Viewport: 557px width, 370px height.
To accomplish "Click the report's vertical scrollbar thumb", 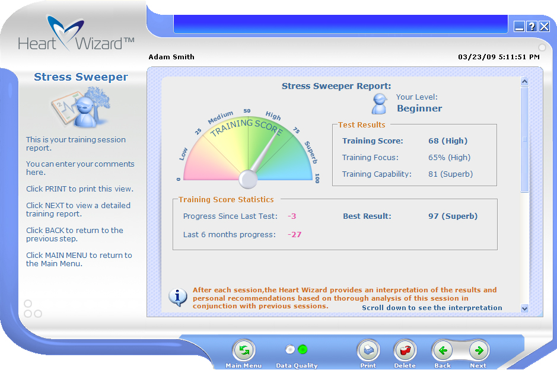I will pos(524,139).
